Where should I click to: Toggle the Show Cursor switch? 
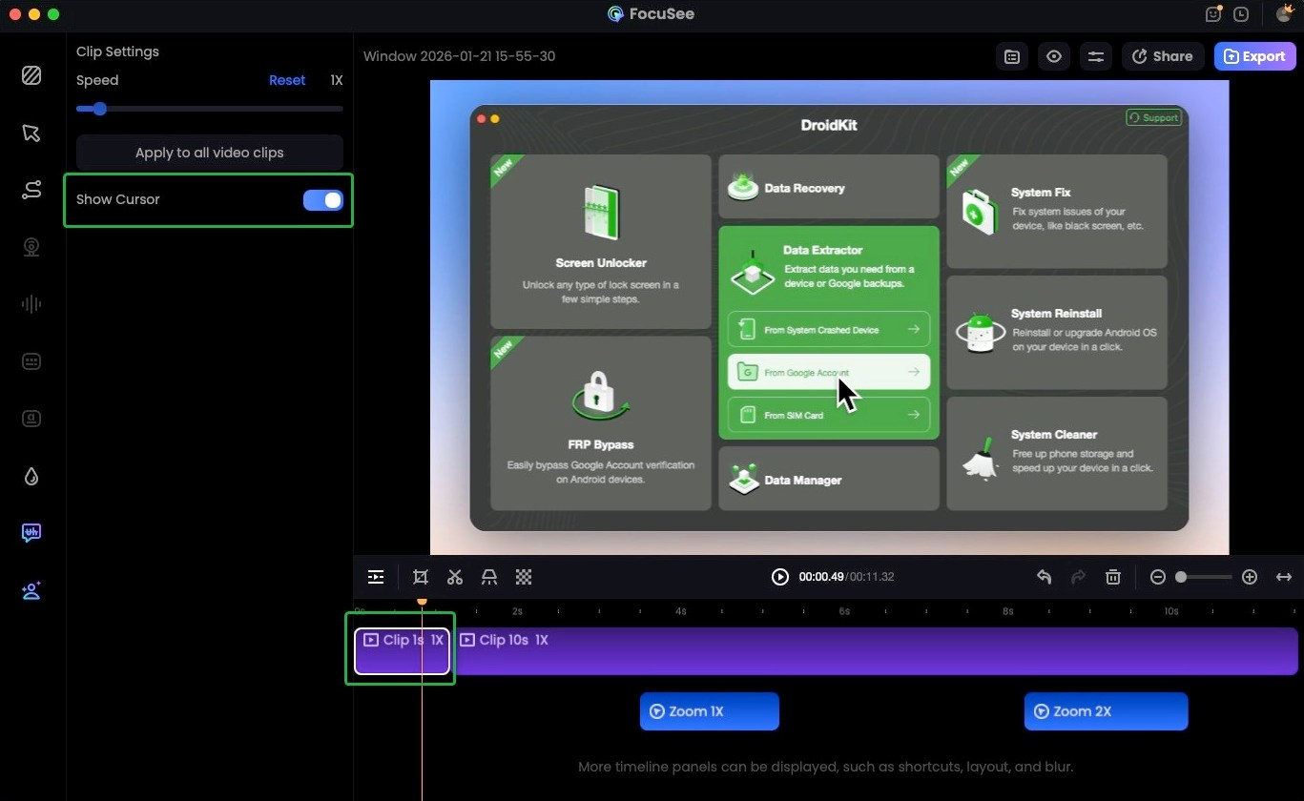pyautogui.click(x=323, y=199)
